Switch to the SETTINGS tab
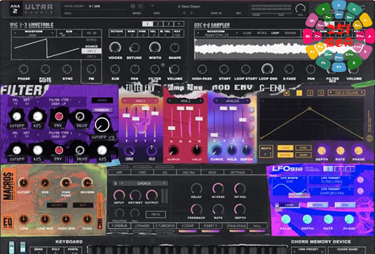 pos(238,172)
